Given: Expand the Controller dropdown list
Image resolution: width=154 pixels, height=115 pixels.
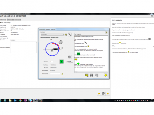Looking at the screenshot, I should coord(64,35).
